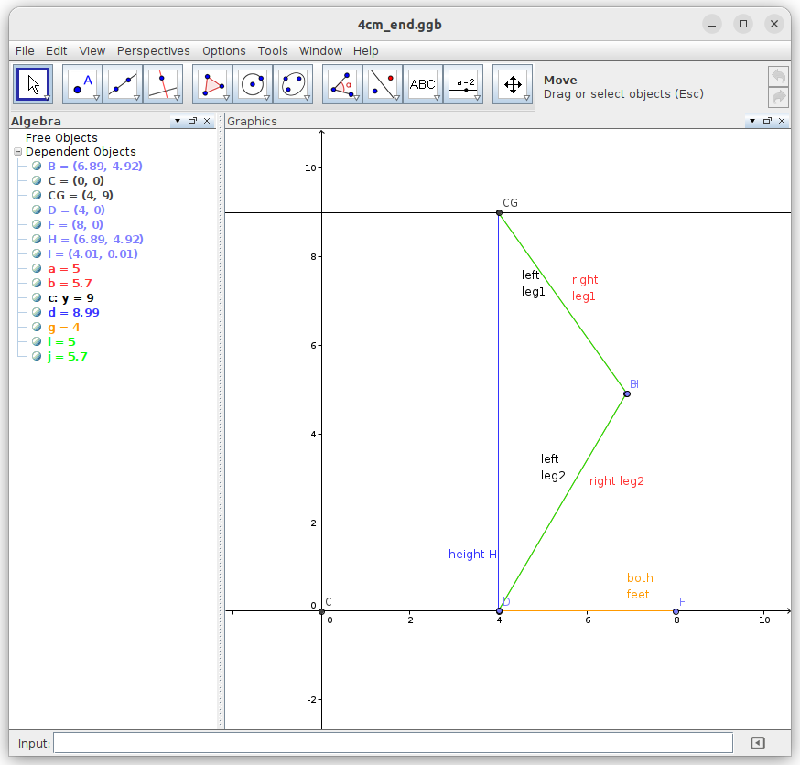Click inside the Input text field
The height and width of the screenshot is (765, 800).
[393, 743]
